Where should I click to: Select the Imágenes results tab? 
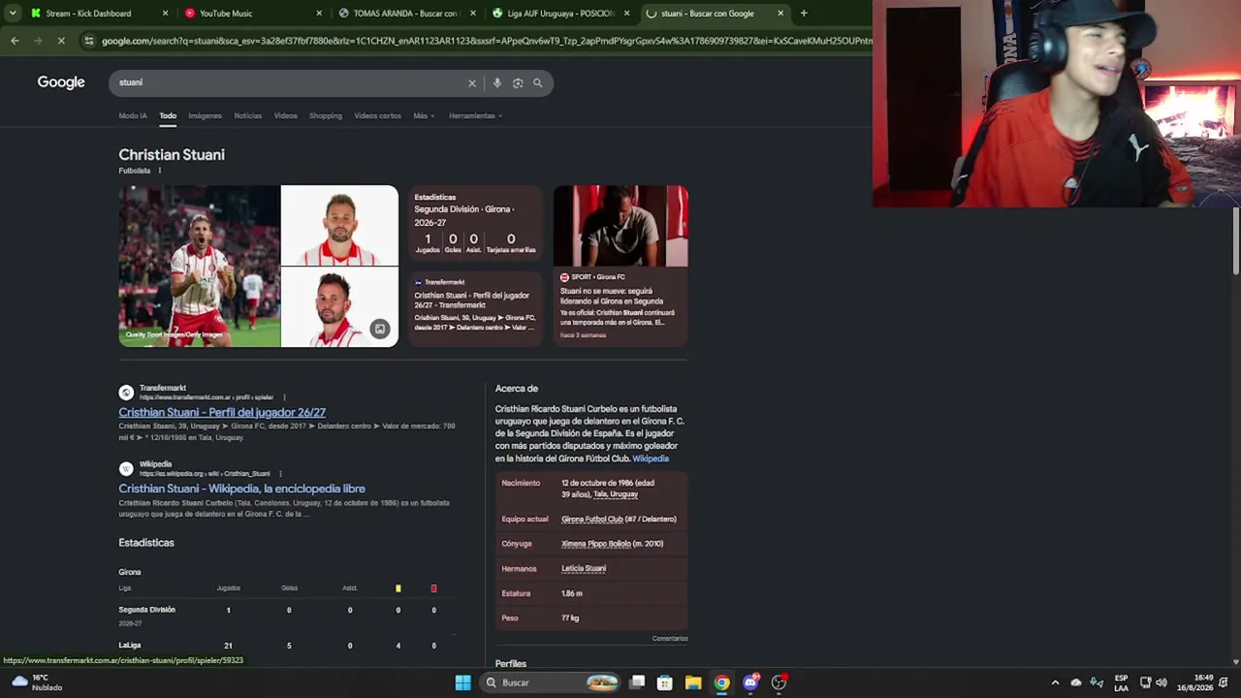pos(205,116)
